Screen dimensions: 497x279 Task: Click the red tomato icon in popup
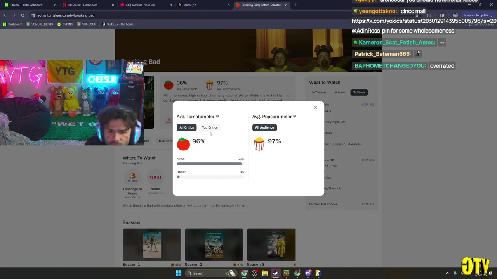pyautogui.click(x=183, y=144)
